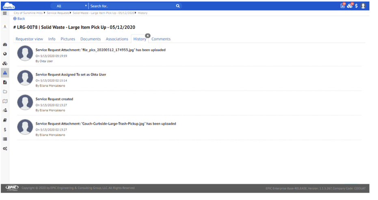This screenshot has width=378, height=200.
Task: Switch to the Comments tab
Action: [x=161, y=39]
